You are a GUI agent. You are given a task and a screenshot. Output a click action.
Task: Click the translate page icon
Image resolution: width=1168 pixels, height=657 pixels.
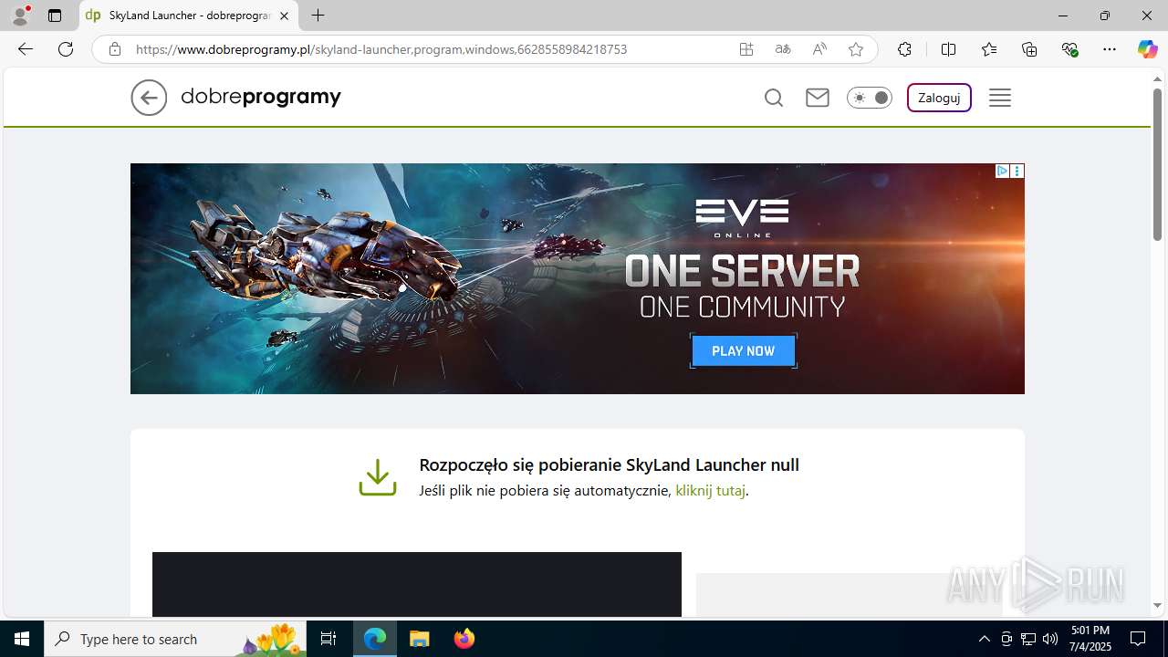click(x=783, y=49)
